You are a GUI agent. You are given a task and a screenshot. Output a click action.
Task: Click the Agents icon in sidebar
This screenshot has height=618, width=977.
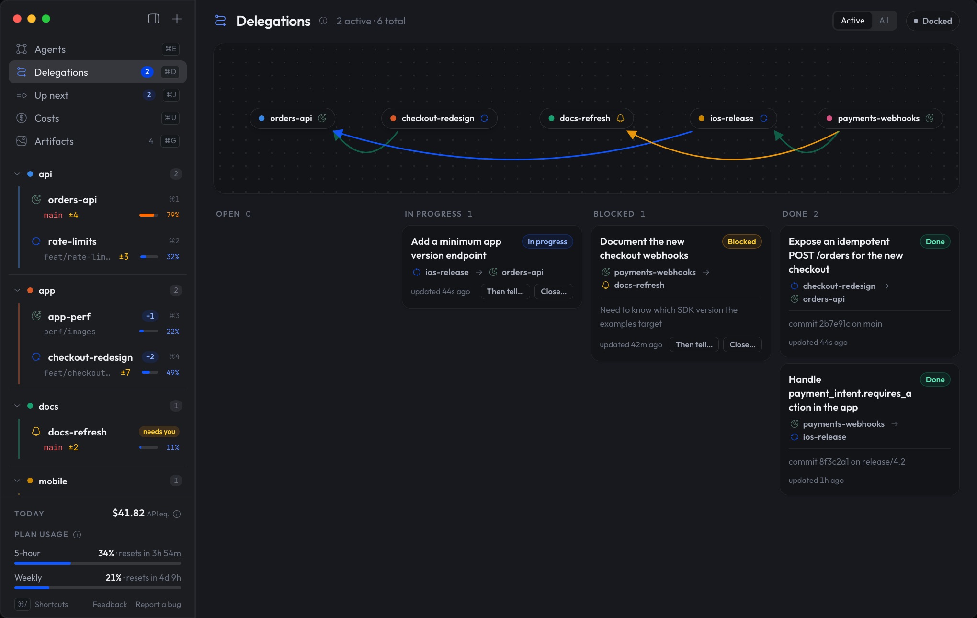[x=22, y=49]
